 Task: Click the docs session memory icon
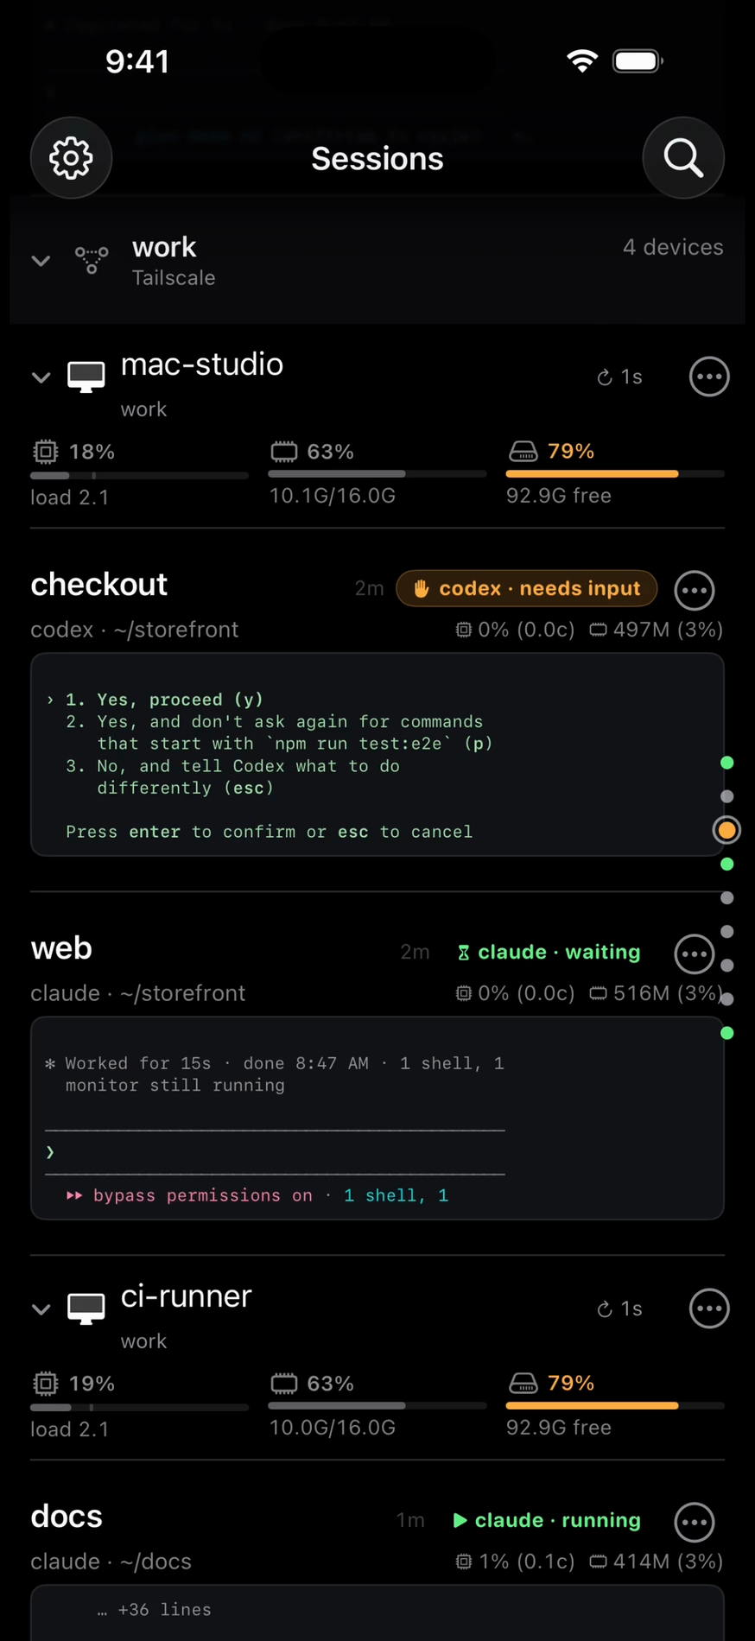(598, 1562)
